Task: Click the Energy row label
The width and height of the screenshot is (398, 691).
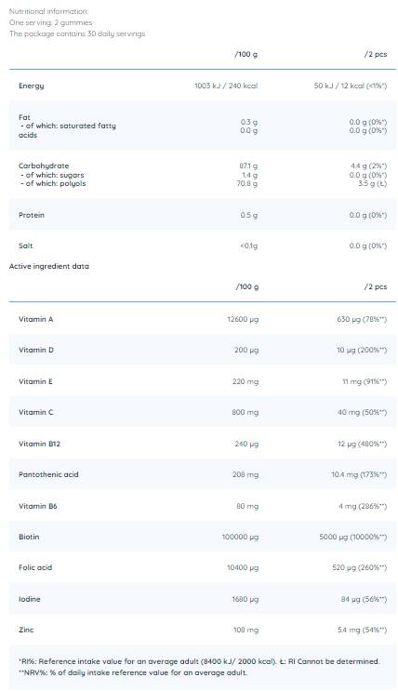Action: click(32, 86)
